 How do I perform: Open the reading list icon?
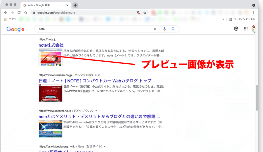click(x=230, y=19)
